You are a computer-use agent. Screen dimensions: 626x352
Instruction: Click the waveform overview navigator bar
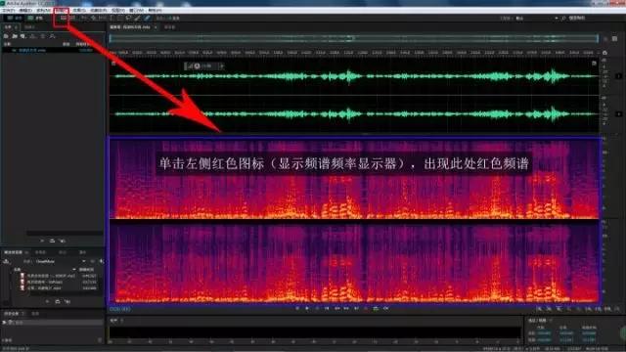[354, 39]
